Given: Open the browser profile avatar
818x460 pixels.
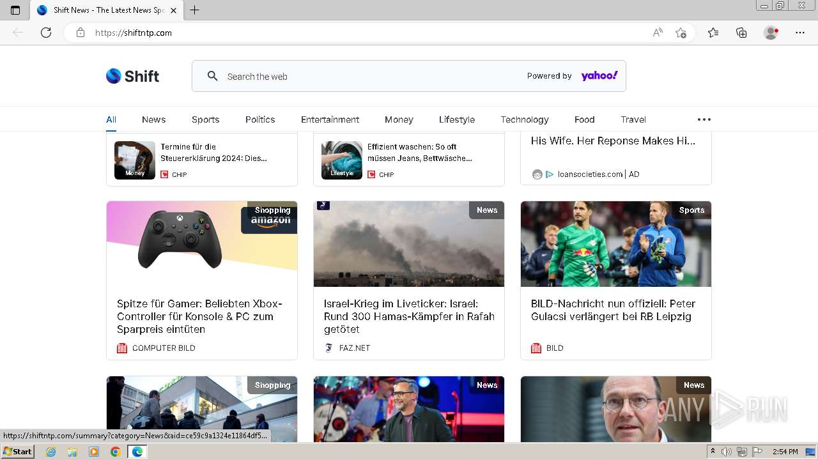Looking at the screenshot, I should pyautogui.click(x=771, y=33).
